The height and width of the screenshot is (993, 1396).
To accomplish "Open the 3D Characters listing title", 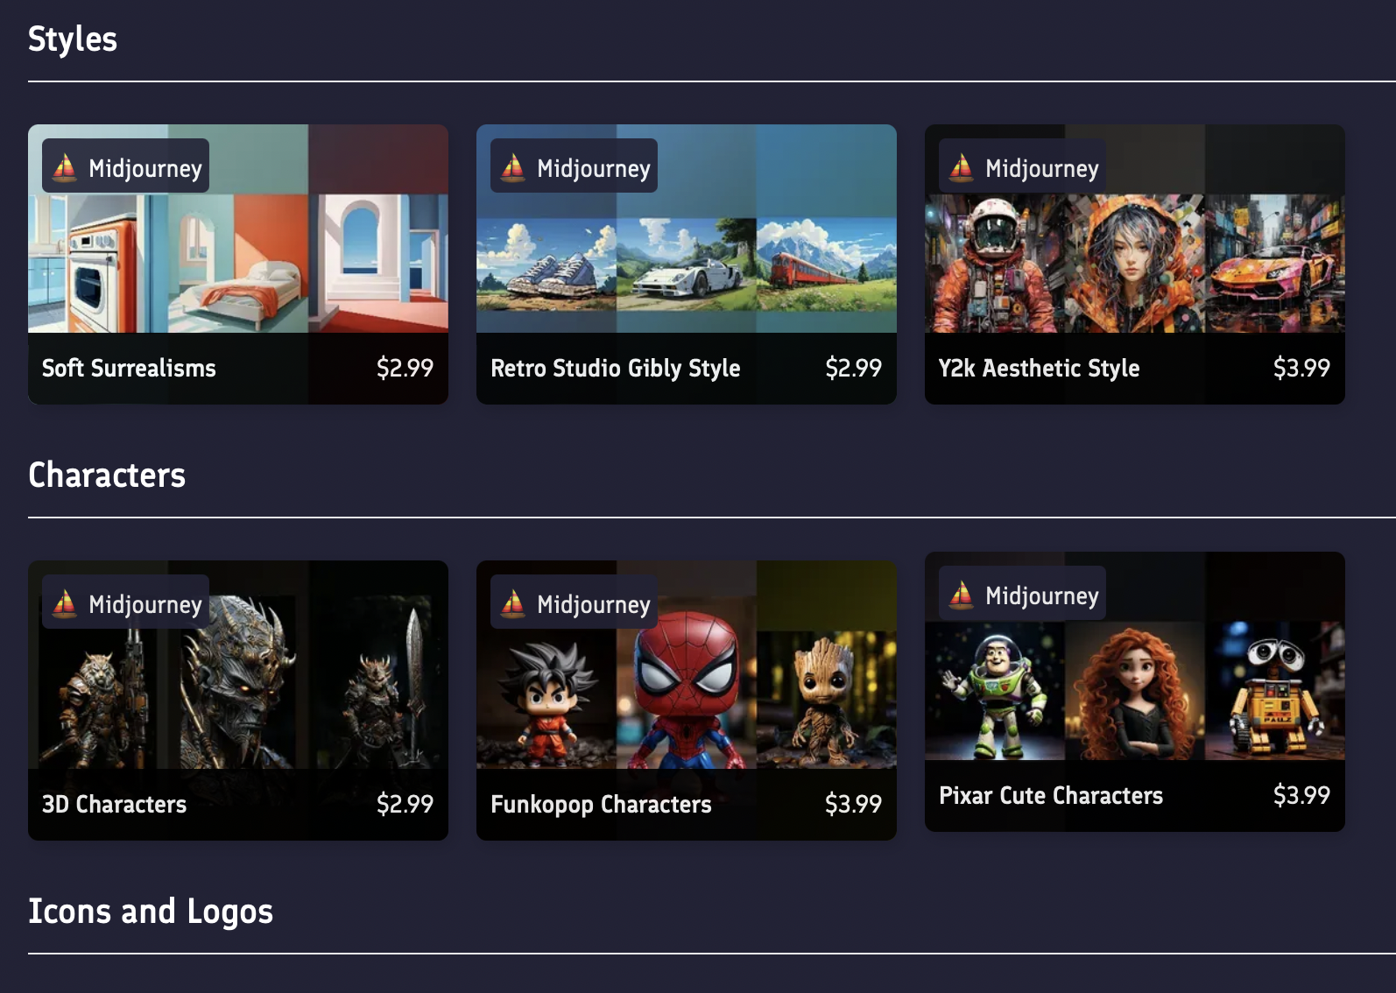I will point(114,804).
